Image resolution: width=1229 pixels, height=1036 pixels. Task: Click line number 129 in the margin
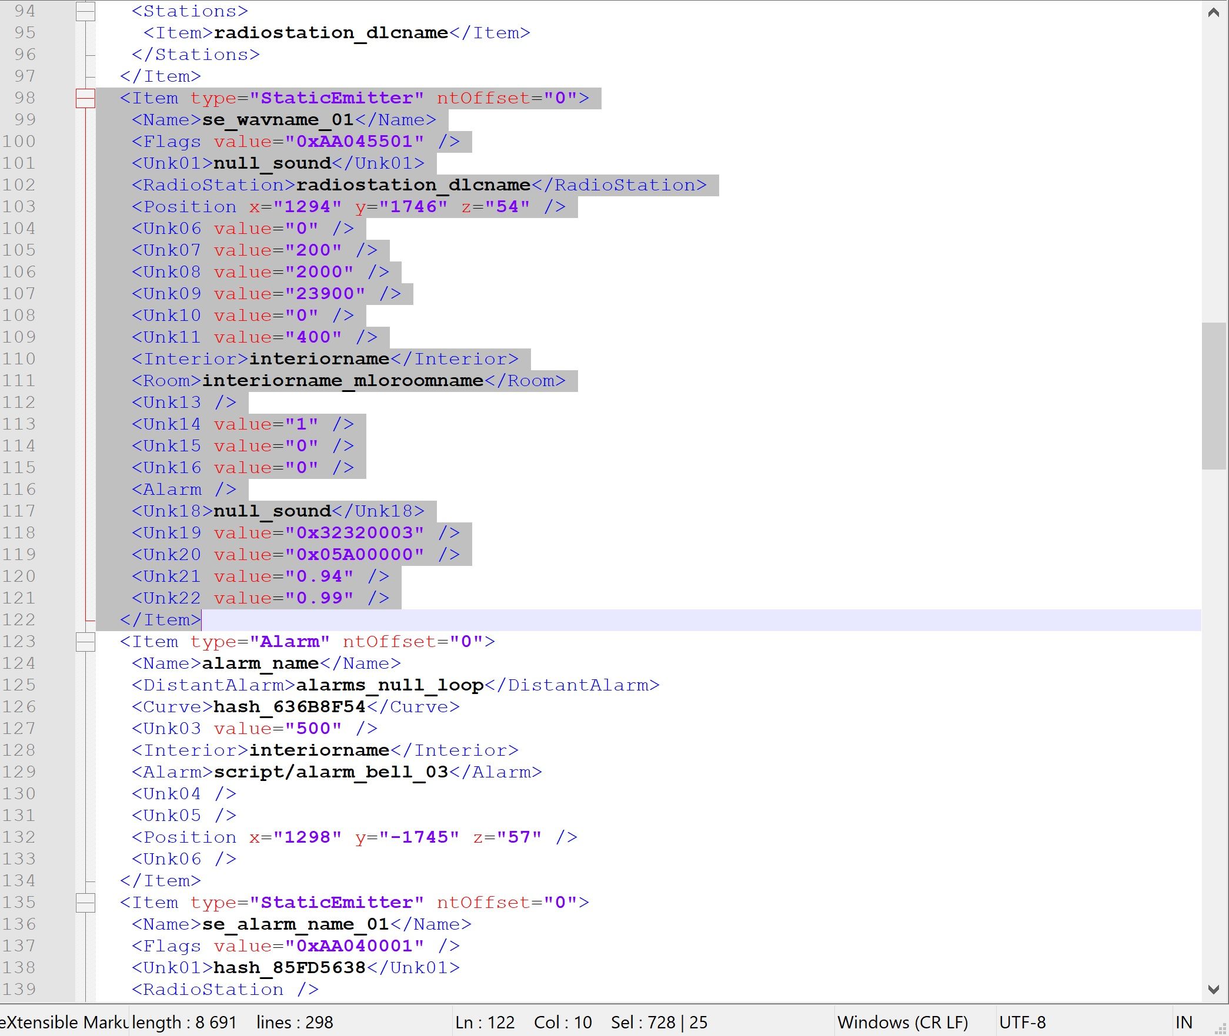coord(19,772)
